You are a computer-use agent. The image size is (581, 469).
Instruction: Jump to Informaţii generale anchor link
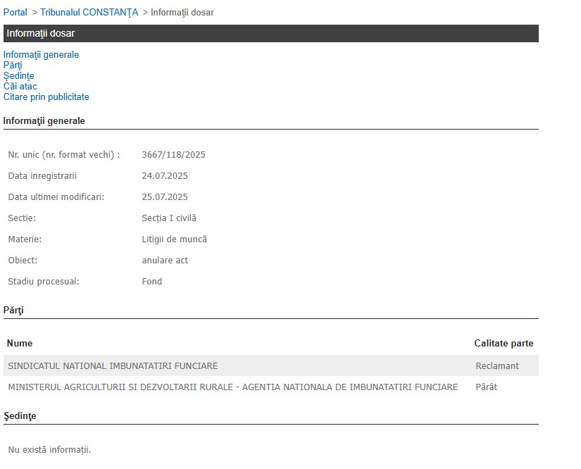pyautogui.click(x=41, y=54)
